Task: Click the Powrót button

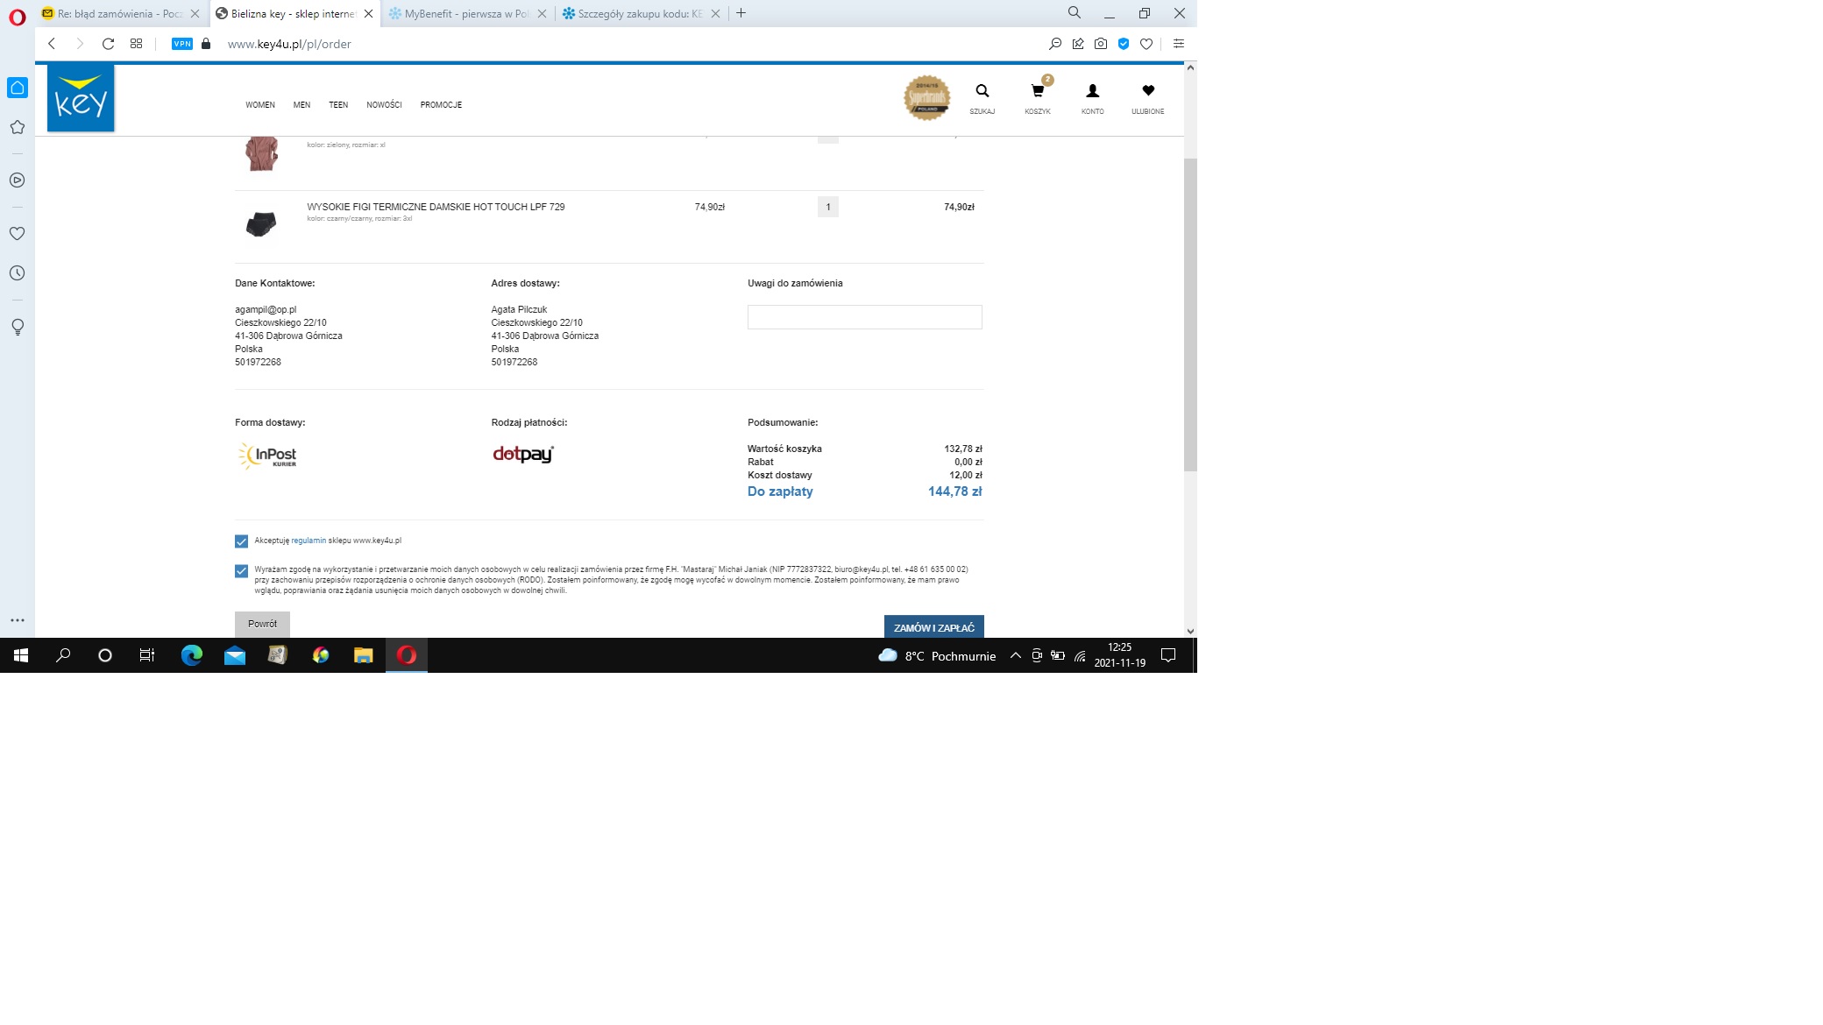Action: pos(262,624)
